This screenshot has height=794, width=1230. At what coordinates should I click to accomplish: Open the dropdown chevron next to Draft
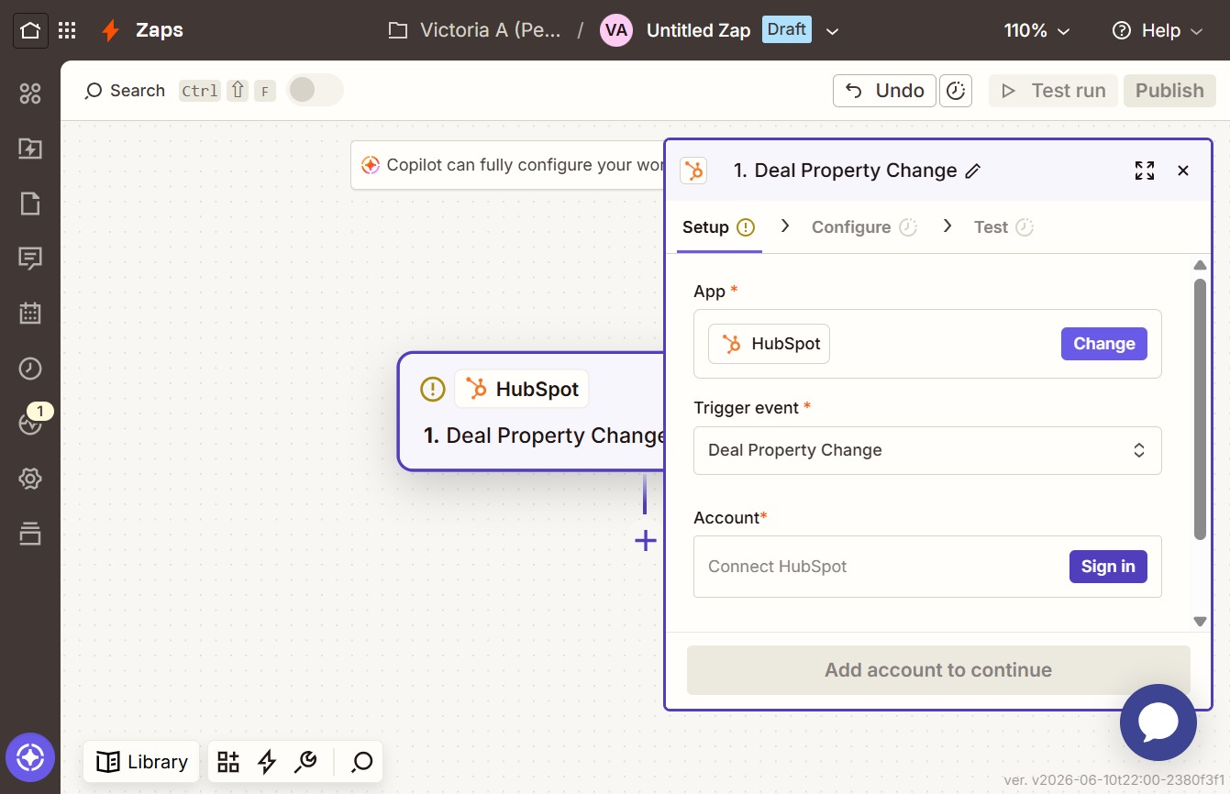tap(832, 31)
